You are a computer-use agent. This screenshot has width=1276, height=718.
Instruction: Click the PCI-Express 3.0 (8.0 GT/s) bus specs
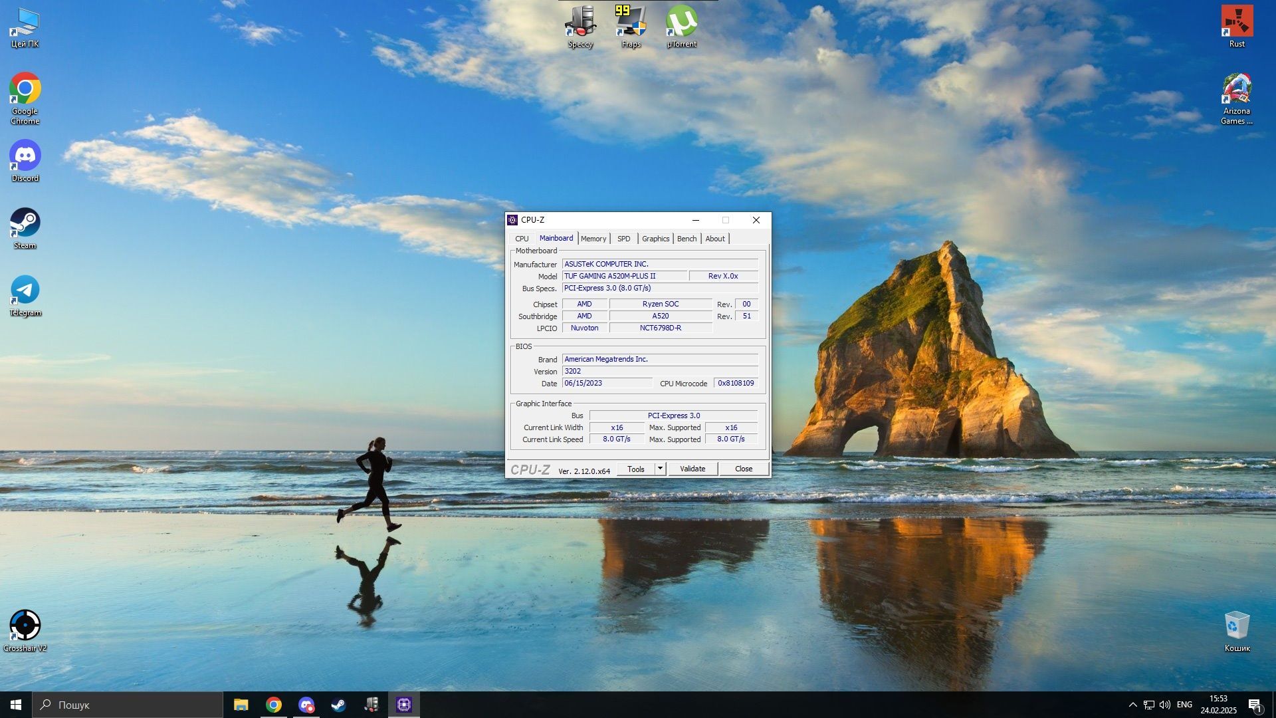[x=660, y=288]
